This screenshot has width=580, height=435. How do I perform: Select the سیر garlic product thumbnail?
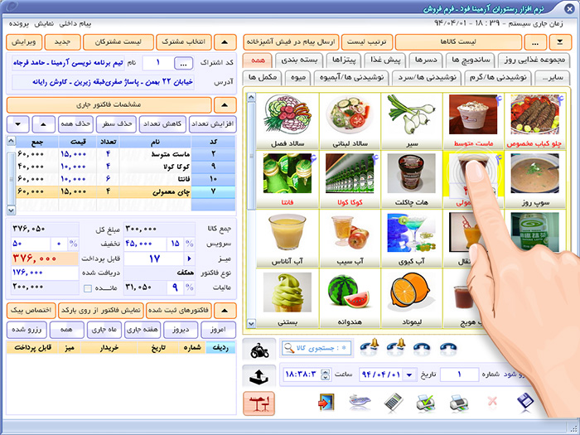412,121
